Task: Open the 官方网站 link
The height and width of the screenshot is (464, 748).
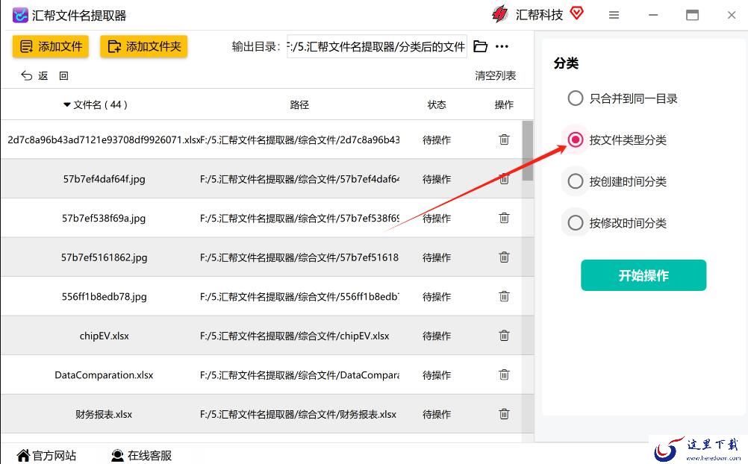Action: click(46, 455)
